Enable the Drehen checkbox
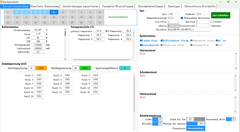The height and width of the screenshot is (132, 240). [212, 22]
